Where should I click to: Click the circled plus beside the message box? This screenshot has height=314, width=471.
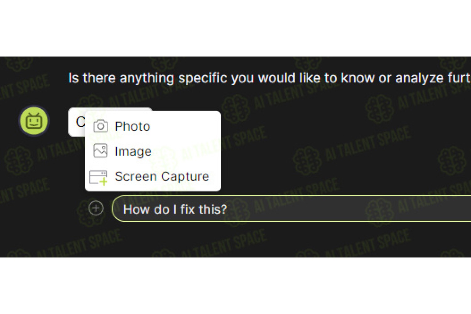pos(96,208)
